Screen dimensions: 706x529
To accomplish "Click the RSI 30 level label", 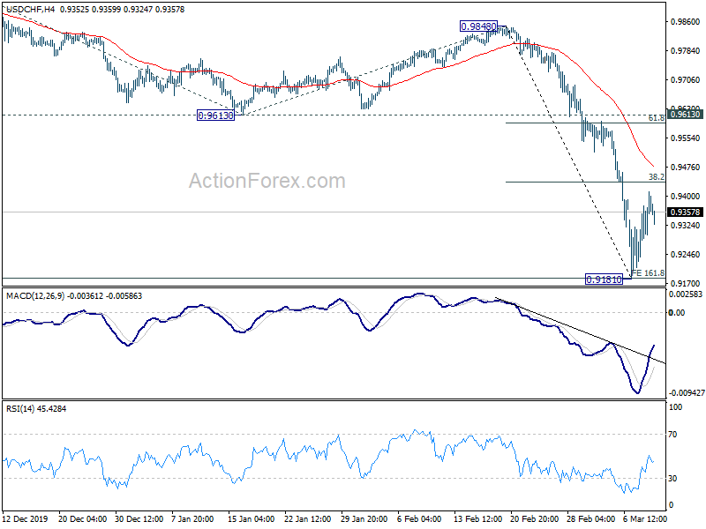I will pos(672,479).
